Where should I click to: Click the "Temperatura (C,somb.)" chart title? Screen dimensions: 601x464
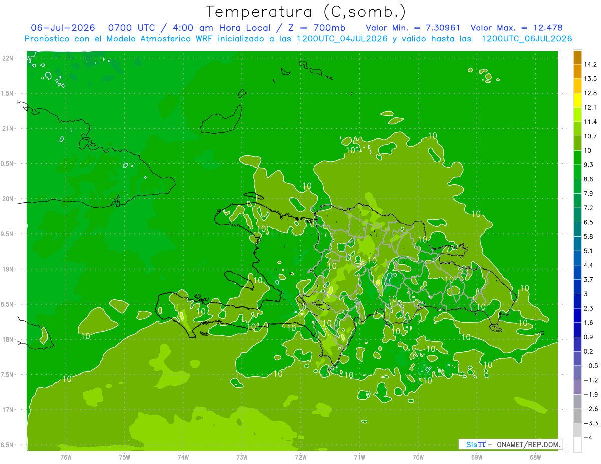306,12
